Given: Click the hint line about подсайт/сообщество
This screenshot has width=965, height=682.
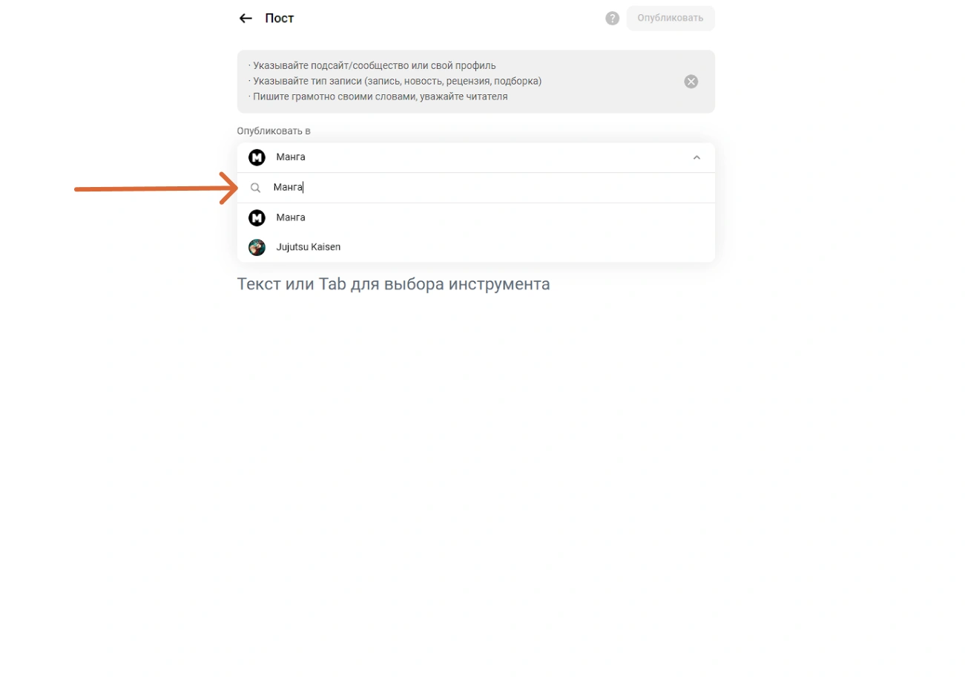Looking at the screenshot, I should (372, 65).
